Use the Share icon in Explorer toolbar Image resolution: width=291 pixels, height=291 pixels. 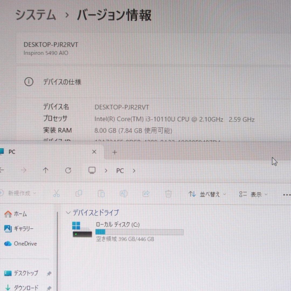(146, 193)
